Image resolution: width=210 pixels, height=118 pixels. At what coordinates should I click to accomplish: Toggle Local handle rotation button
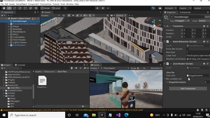tap(56, 8)
